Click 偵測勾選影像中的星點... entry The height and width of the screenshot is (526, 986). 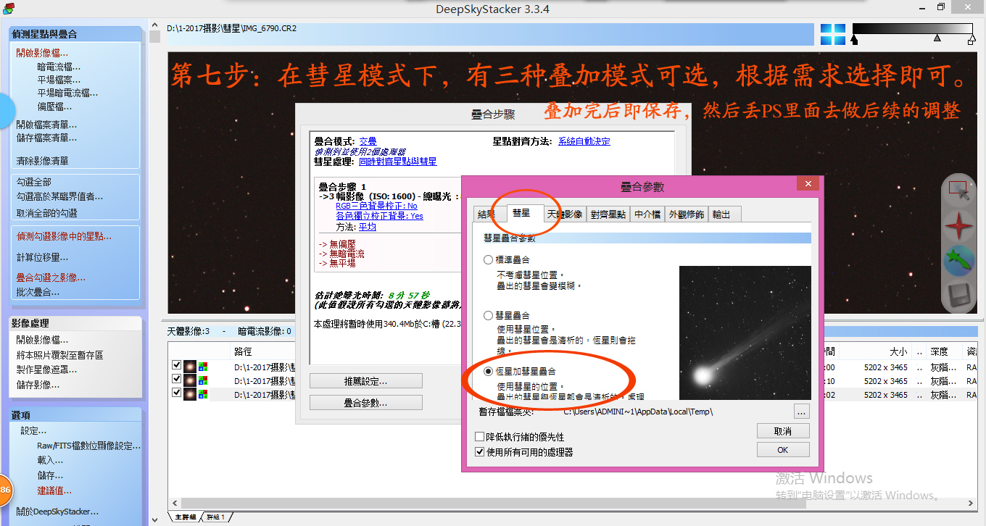[x=64, y=236]
